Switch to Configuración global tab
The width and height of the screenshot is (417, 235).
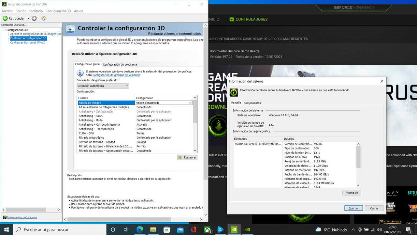88,64
